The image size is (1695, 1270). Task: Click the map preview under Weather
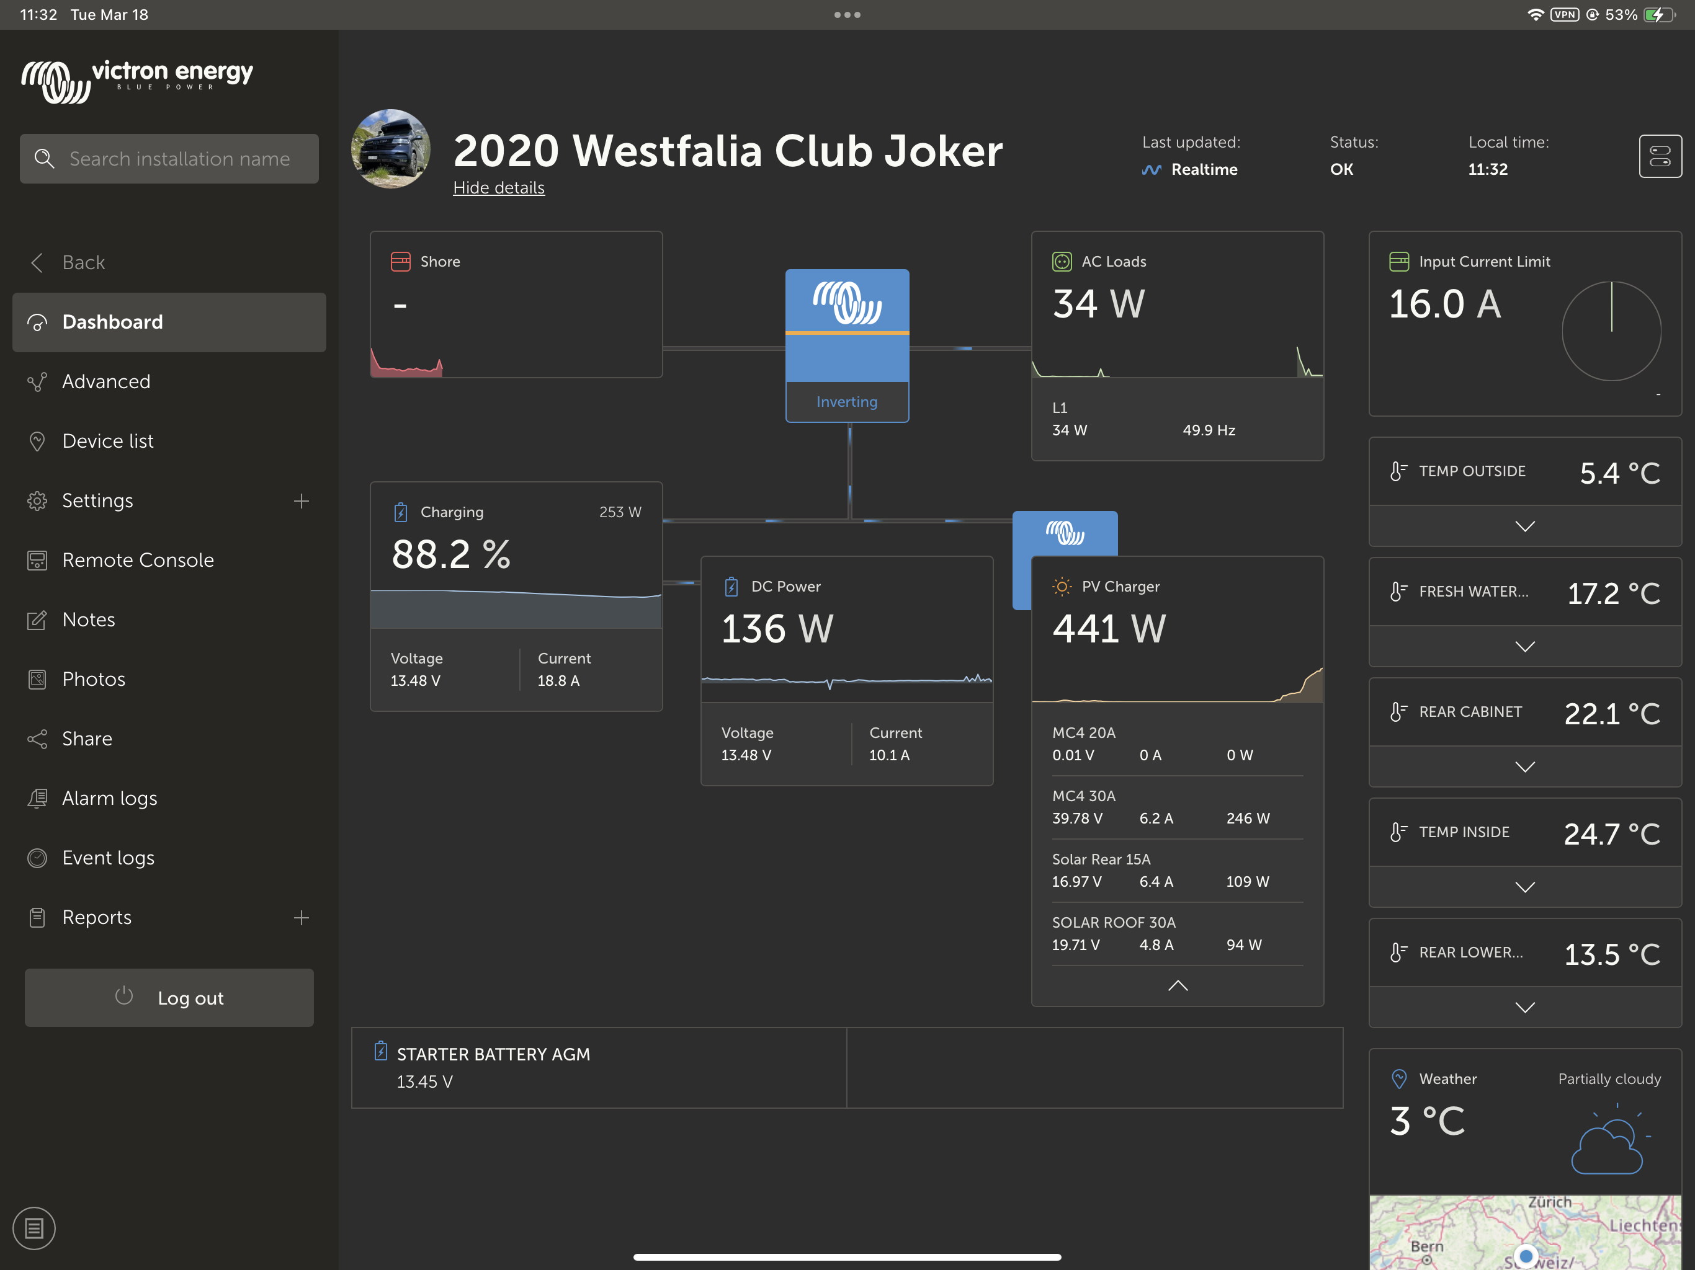[x=1525, y=1232]
